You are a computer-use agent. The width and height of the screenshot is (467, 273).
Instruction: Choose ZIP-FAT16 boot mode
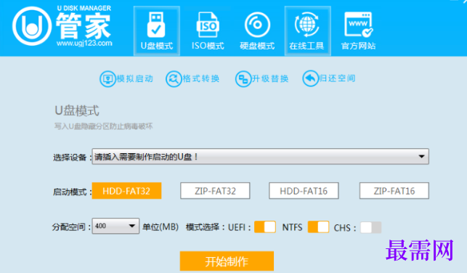pyautogui.click(x=394, y=191)
